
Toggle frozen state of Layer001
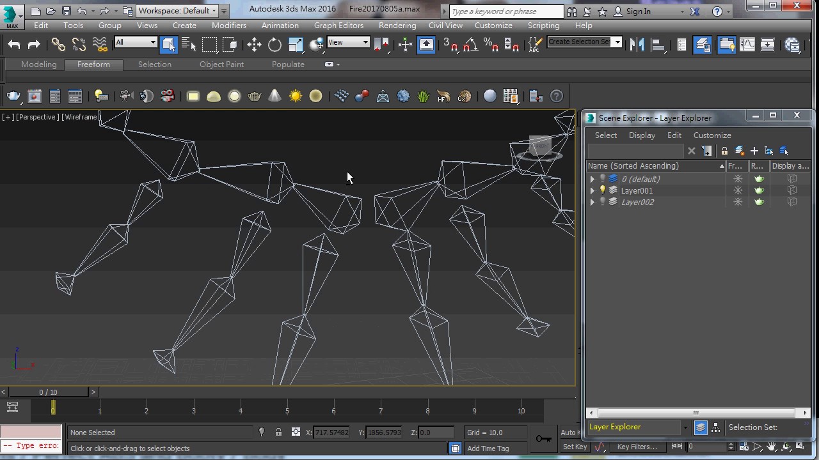click(738, 190)
